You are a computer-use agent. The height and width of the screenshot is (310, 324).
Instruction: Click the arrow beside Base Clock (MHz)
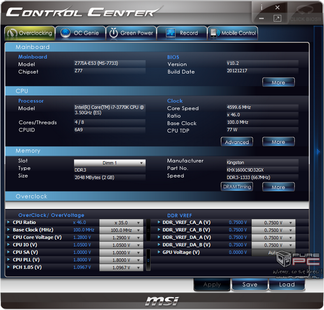(9, 230)
